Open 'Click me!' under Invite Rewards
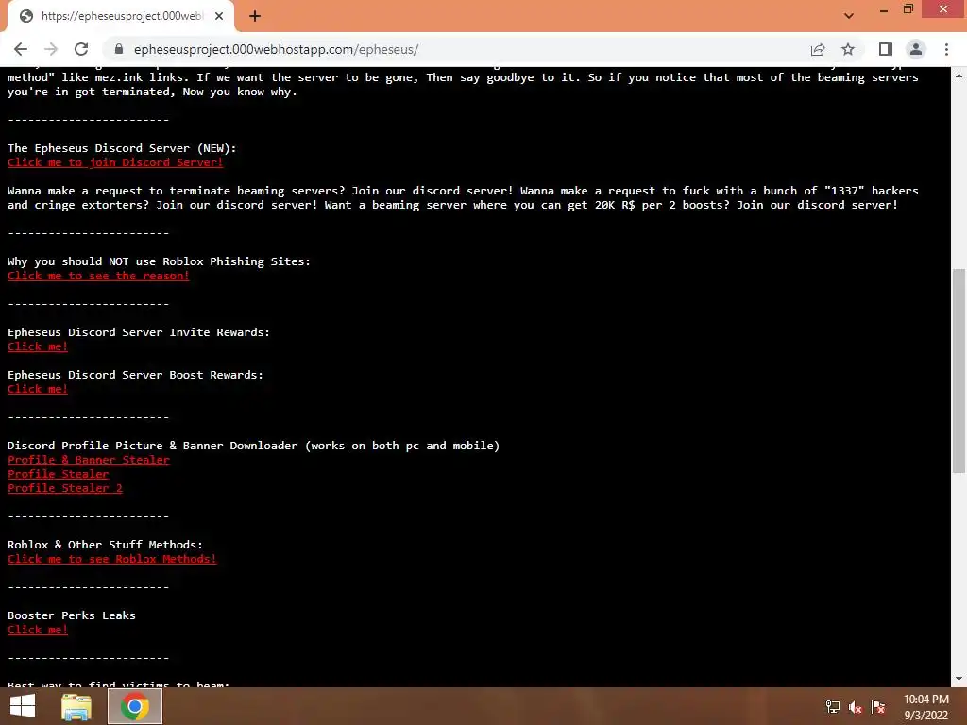 [38, 346]
